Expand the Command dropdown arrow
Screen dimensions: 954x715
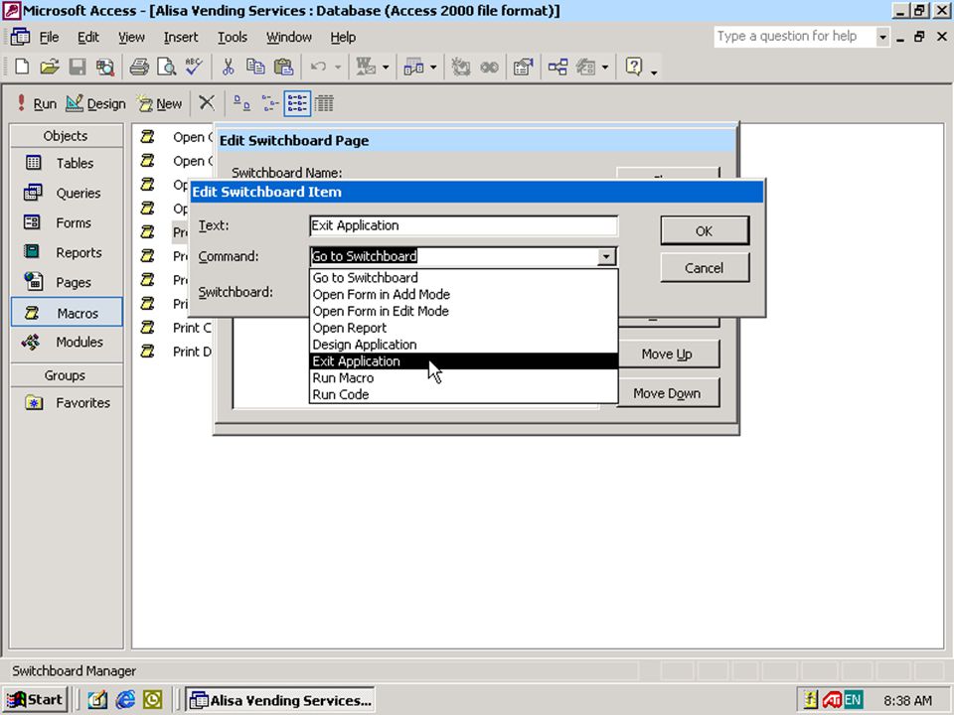tap(606, 256)
